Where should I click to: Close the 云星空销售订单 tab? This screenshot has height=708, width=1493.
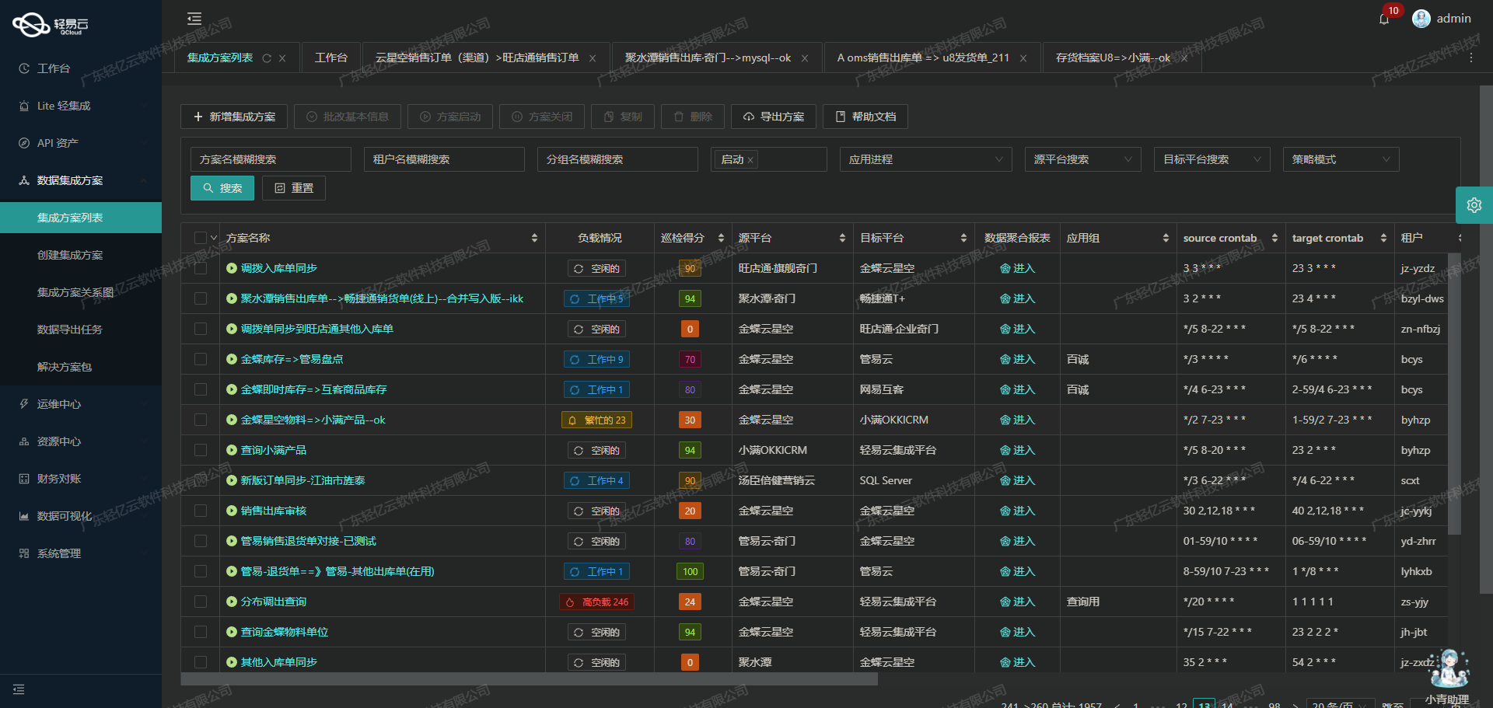[x=593, y=58]
